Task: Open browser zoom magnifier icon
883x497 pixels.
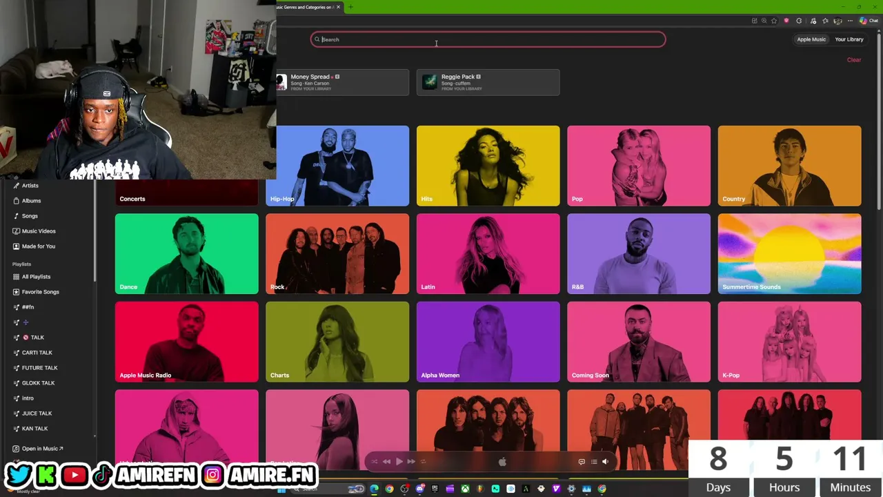Action: [x=764, y=21]
